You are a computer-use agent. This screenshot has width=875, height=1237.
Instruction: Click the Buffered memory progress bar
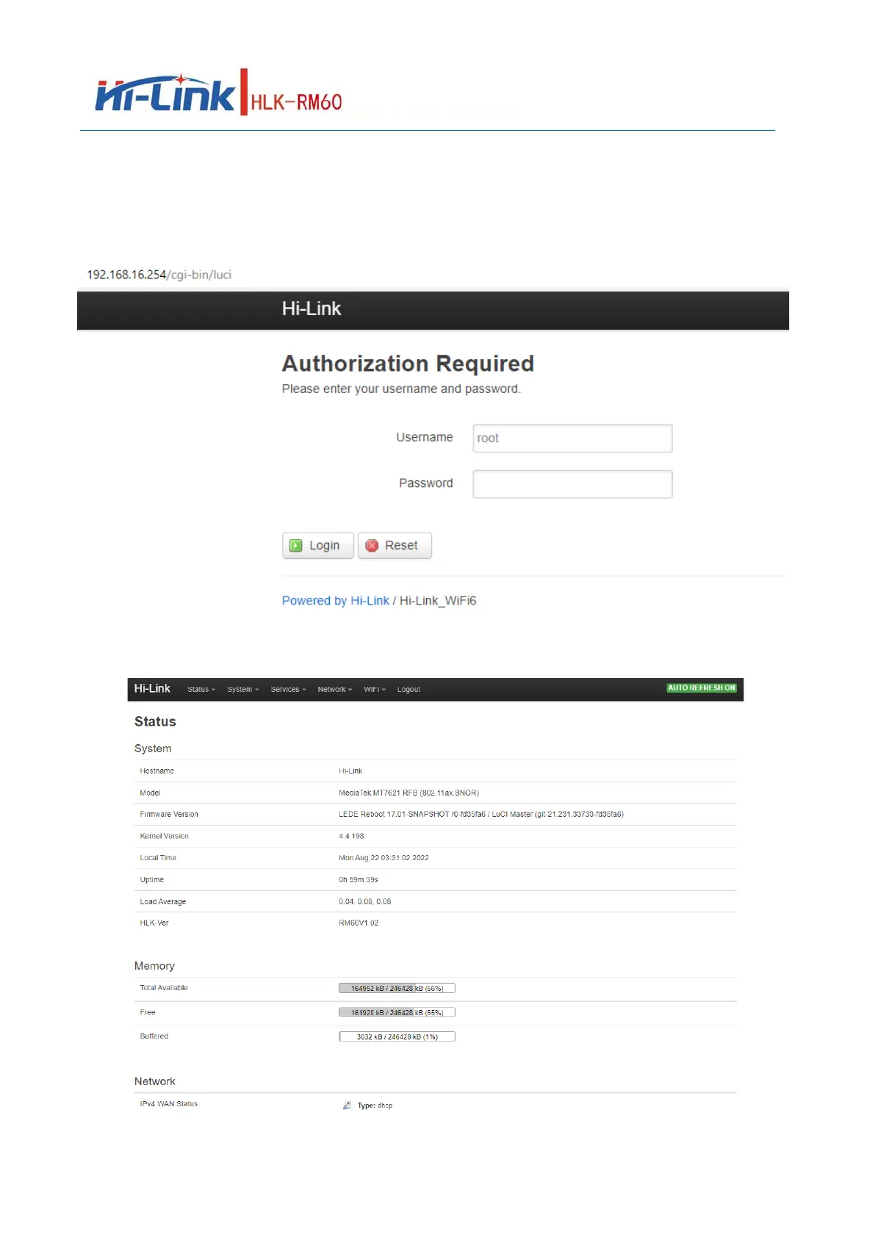(x=397, y=1037)
